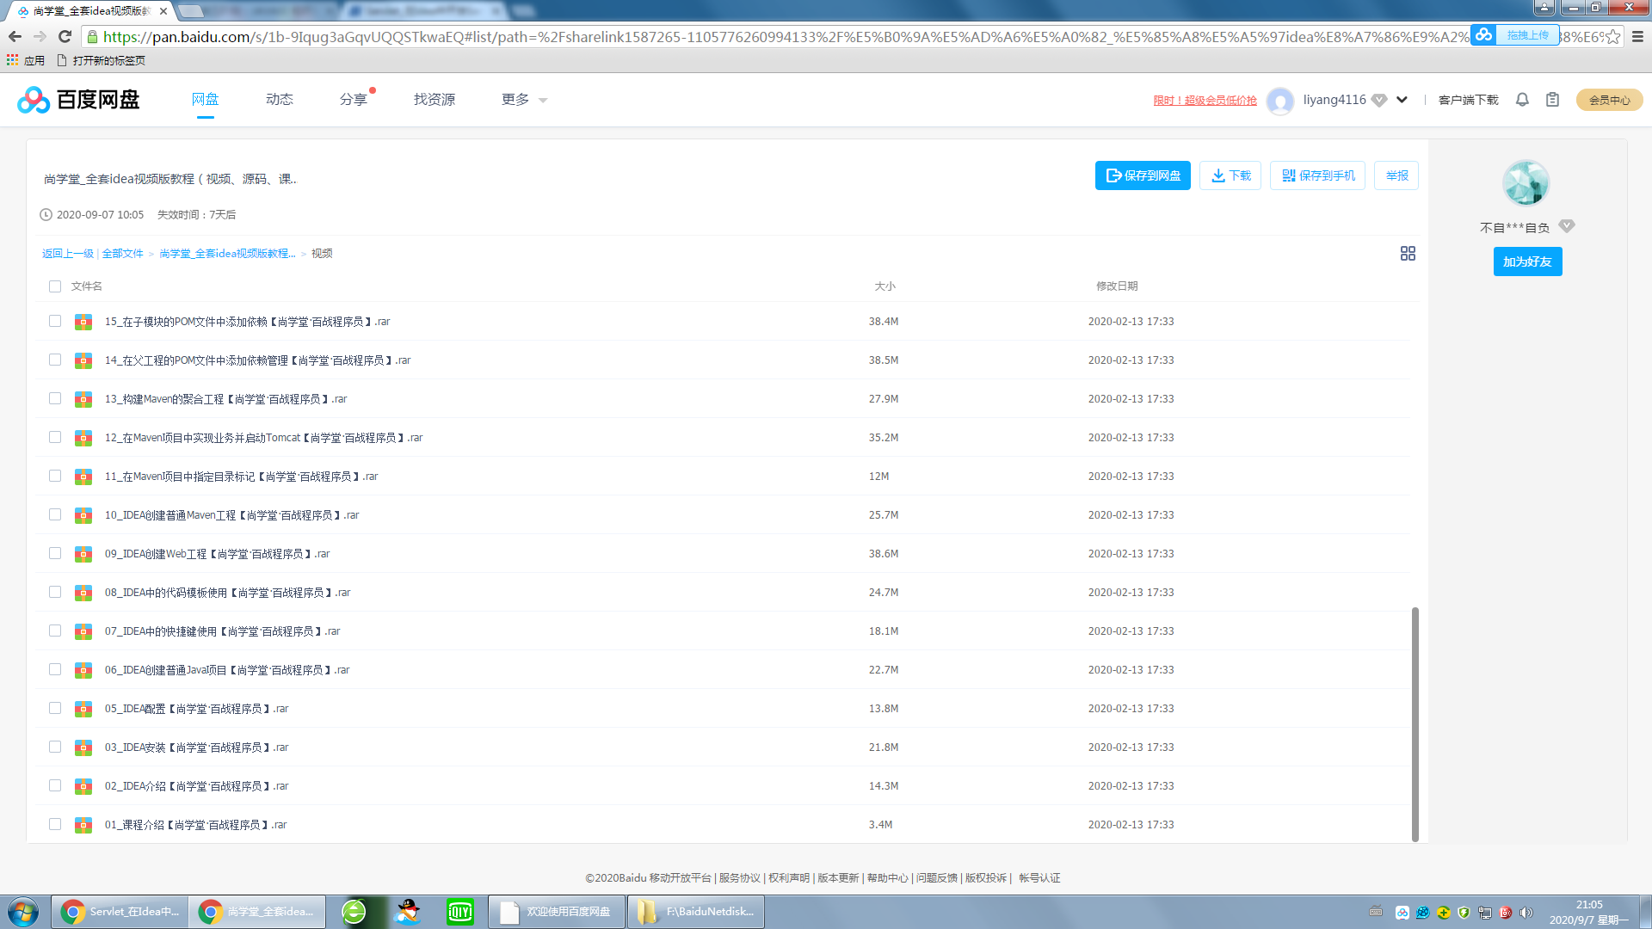Toggle the select-all files checkbox
Image resolution: width=1652 pixels, height=929 pixels.
[x=55, y=286]
